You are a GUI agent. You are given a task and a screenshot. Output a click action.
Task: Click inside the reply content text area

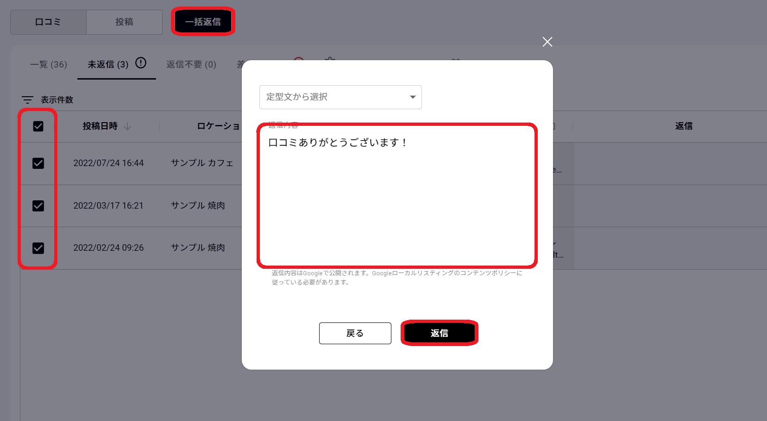tap(397, 199)
